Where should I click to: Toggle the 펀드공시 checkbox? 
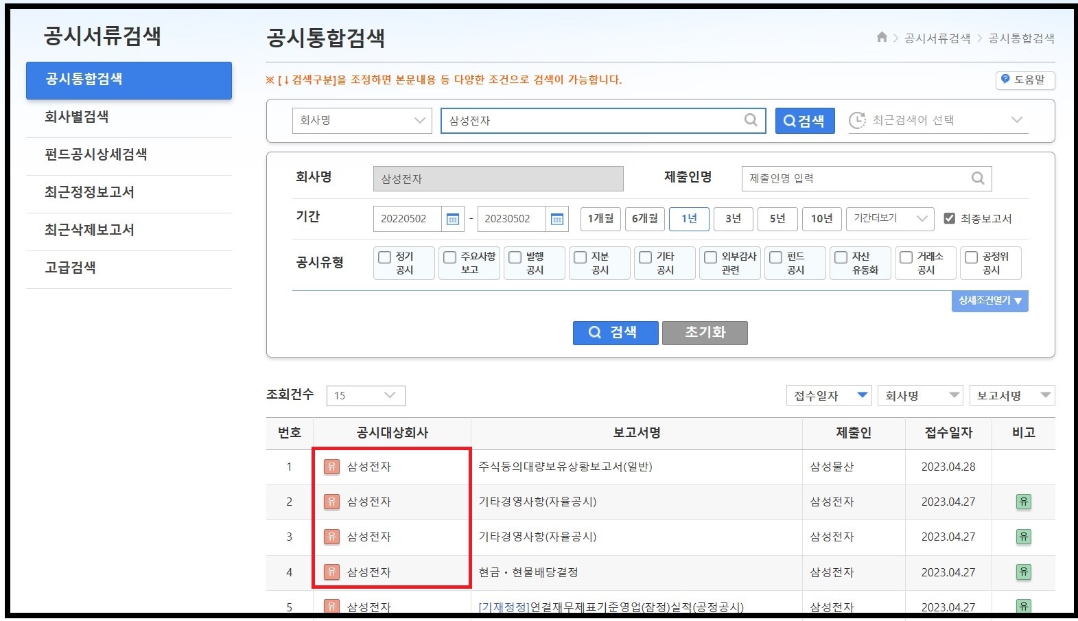[775, 257]
